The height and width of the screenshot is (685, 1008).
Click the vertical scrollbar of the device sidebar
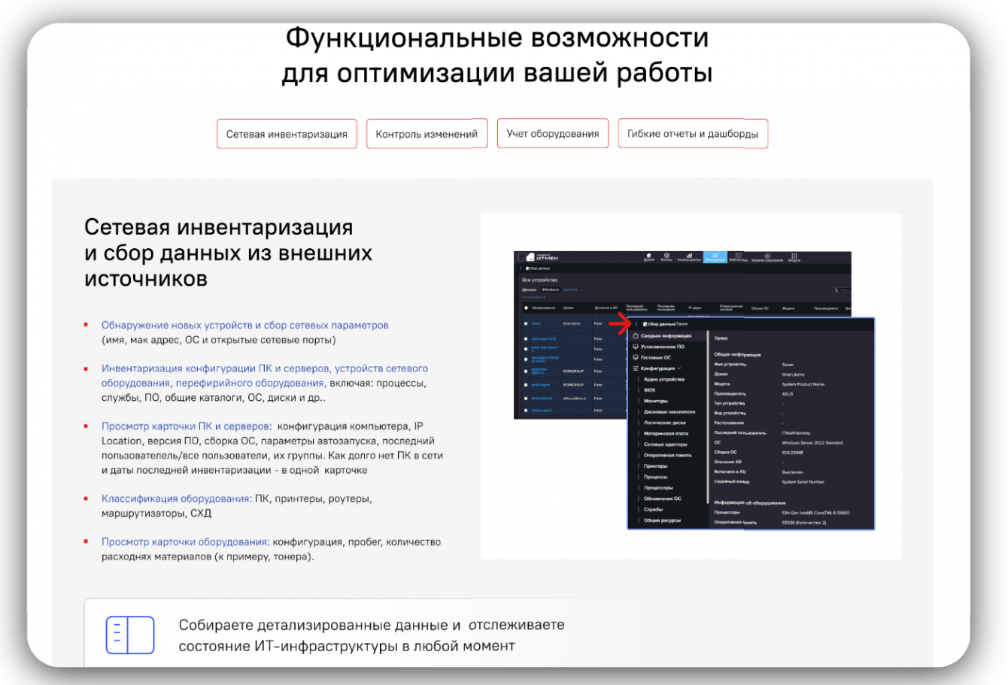point(708,417)
